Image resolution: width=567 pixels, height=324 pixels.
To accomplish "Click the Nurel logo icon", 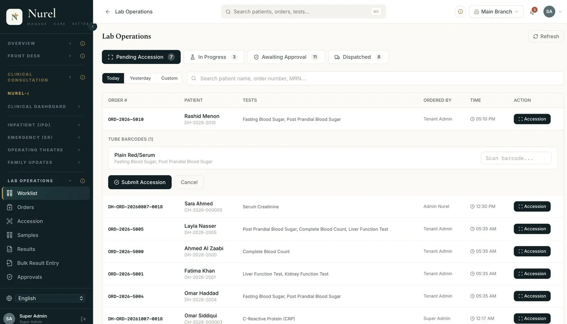I will tap(15, 17).
